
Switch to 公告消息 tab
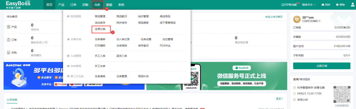point(12,100)
